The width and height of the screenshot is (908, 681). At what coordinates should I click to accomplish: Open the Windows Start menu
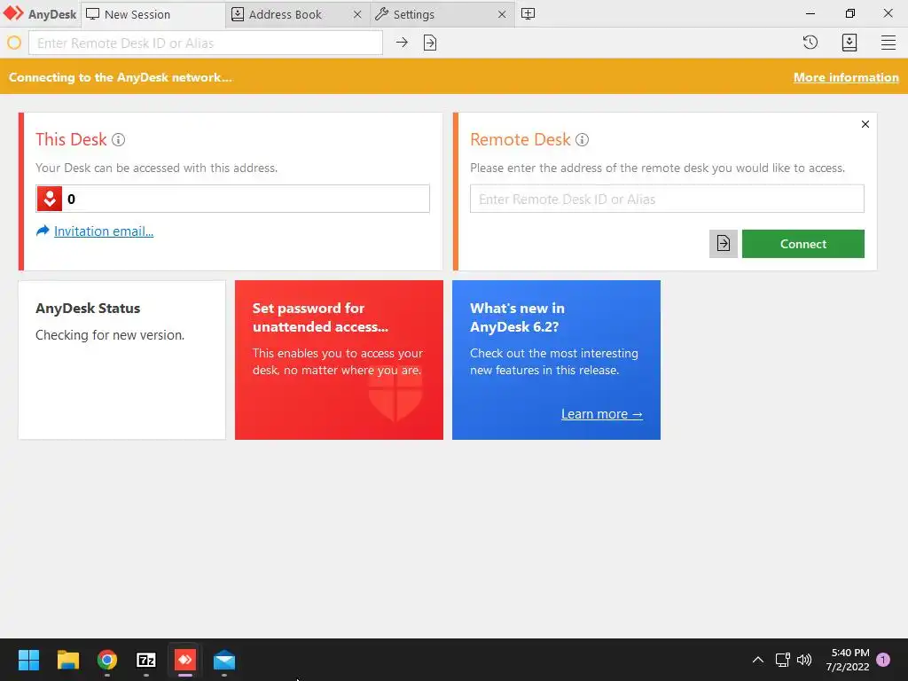pos(28,660)
